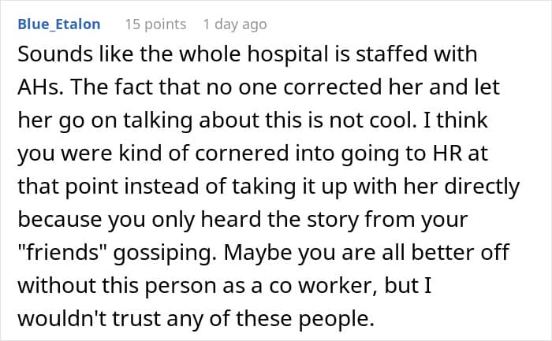Open the Blue_Etalon user profile link
The width and height of the screenshot is (552, 341).
pos(59,24)
